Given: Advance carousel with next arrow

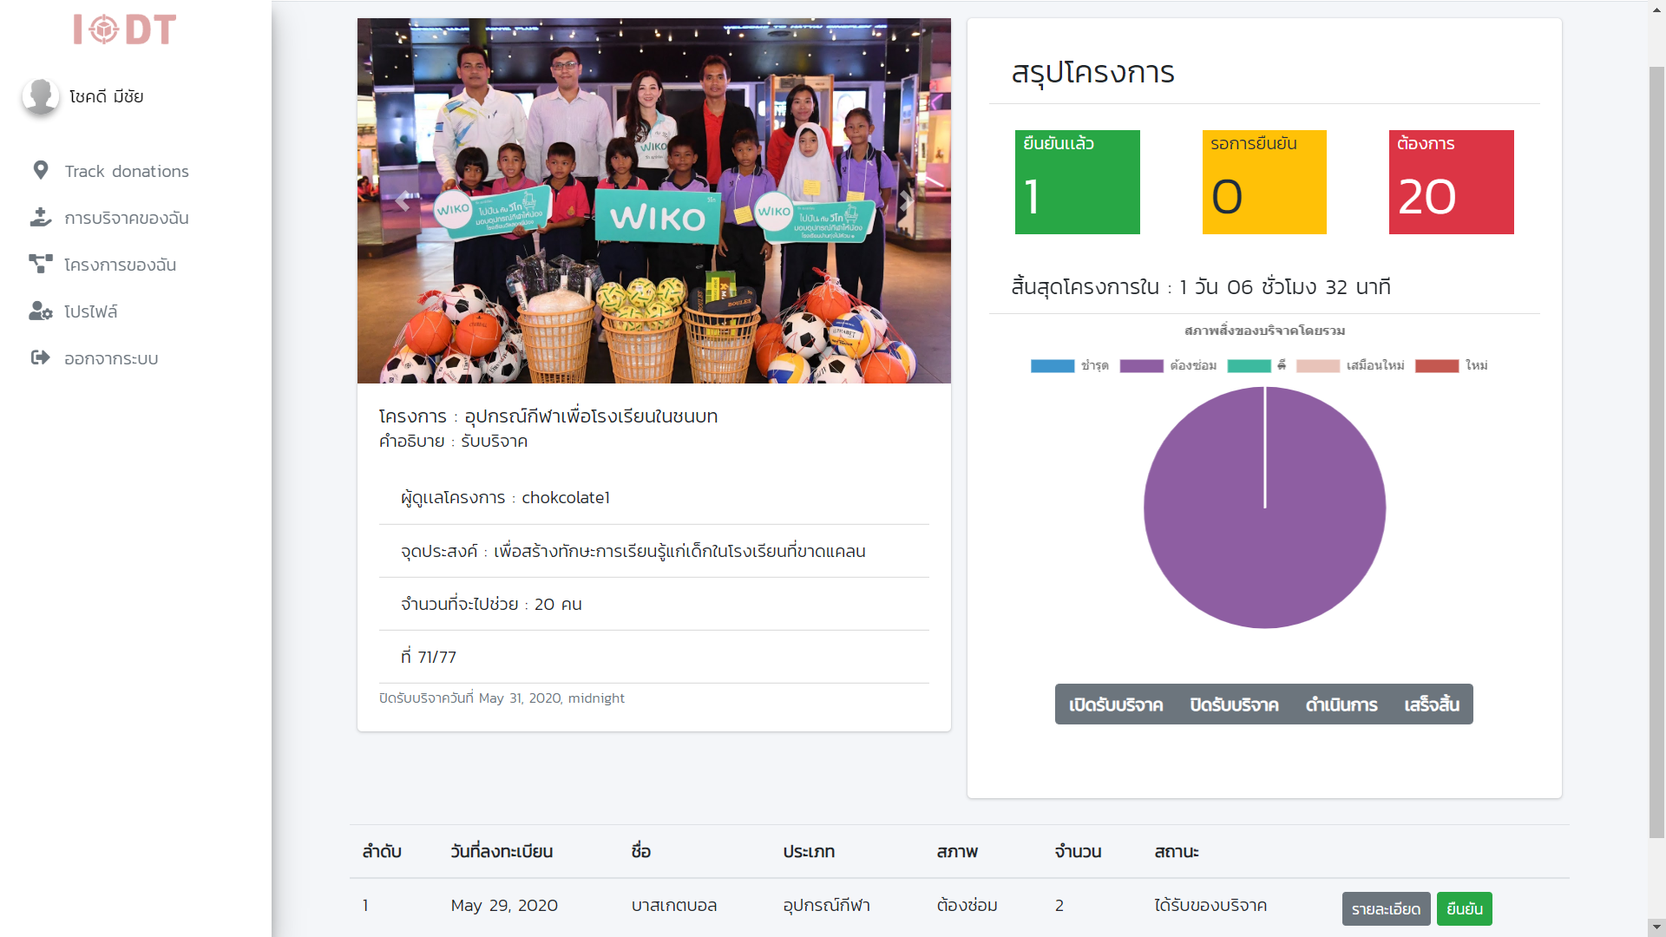Looking at the screenshot, I should pyautogui.click(x=905, y=201).
